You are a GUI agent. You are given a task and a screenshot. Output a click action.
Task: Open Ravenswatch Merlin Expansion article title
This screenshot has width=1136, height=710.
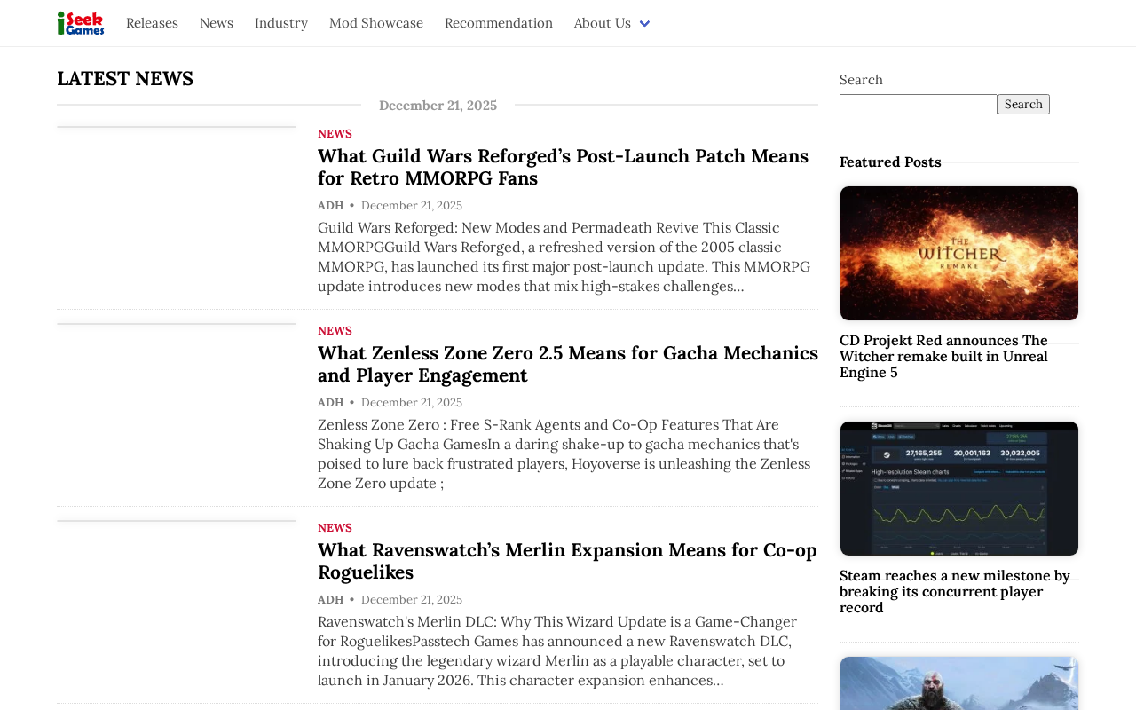(567, 561)
